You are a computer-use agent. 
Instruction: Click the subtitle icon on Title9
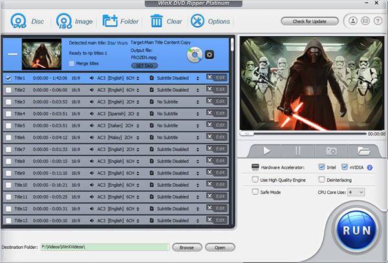(152, 173)
